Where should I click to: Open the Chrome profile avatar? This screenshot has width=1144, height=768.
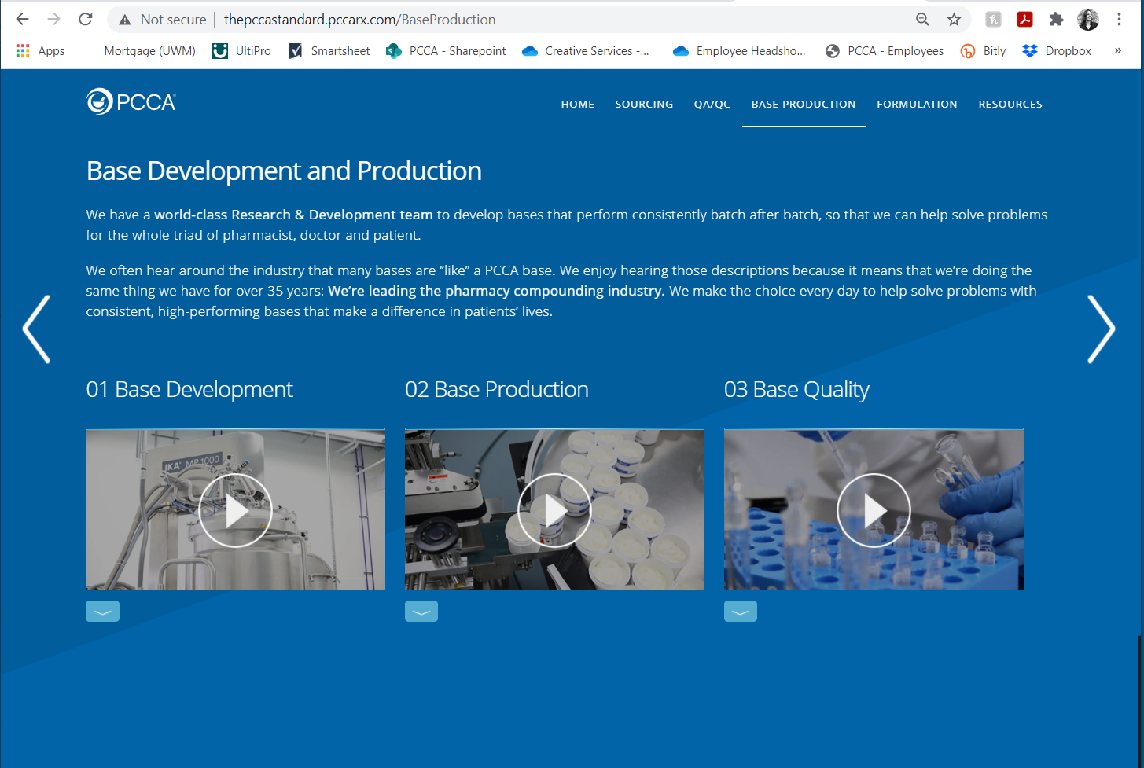[x=1088, y=20]
